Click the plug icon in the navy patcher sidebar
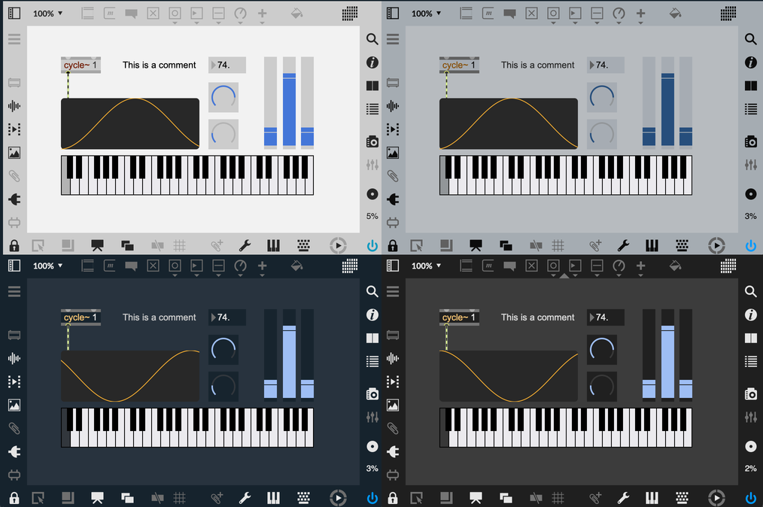 [14, 451]
